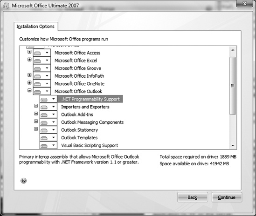Screen dimensions: 256x216
Task: Open the dropdown arrow for Microsoft Office OneNote
Action: [47, 83]
